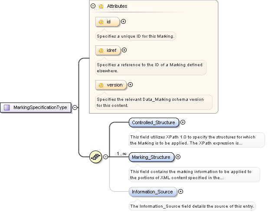This screenshot has width=268, height=212.
Task: Click the @ symbol in id attribute
Action: point(101,22)
